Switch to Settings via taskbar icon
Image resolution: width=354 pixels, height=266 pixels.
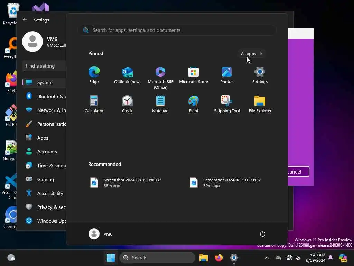click(x=234, y=258)
